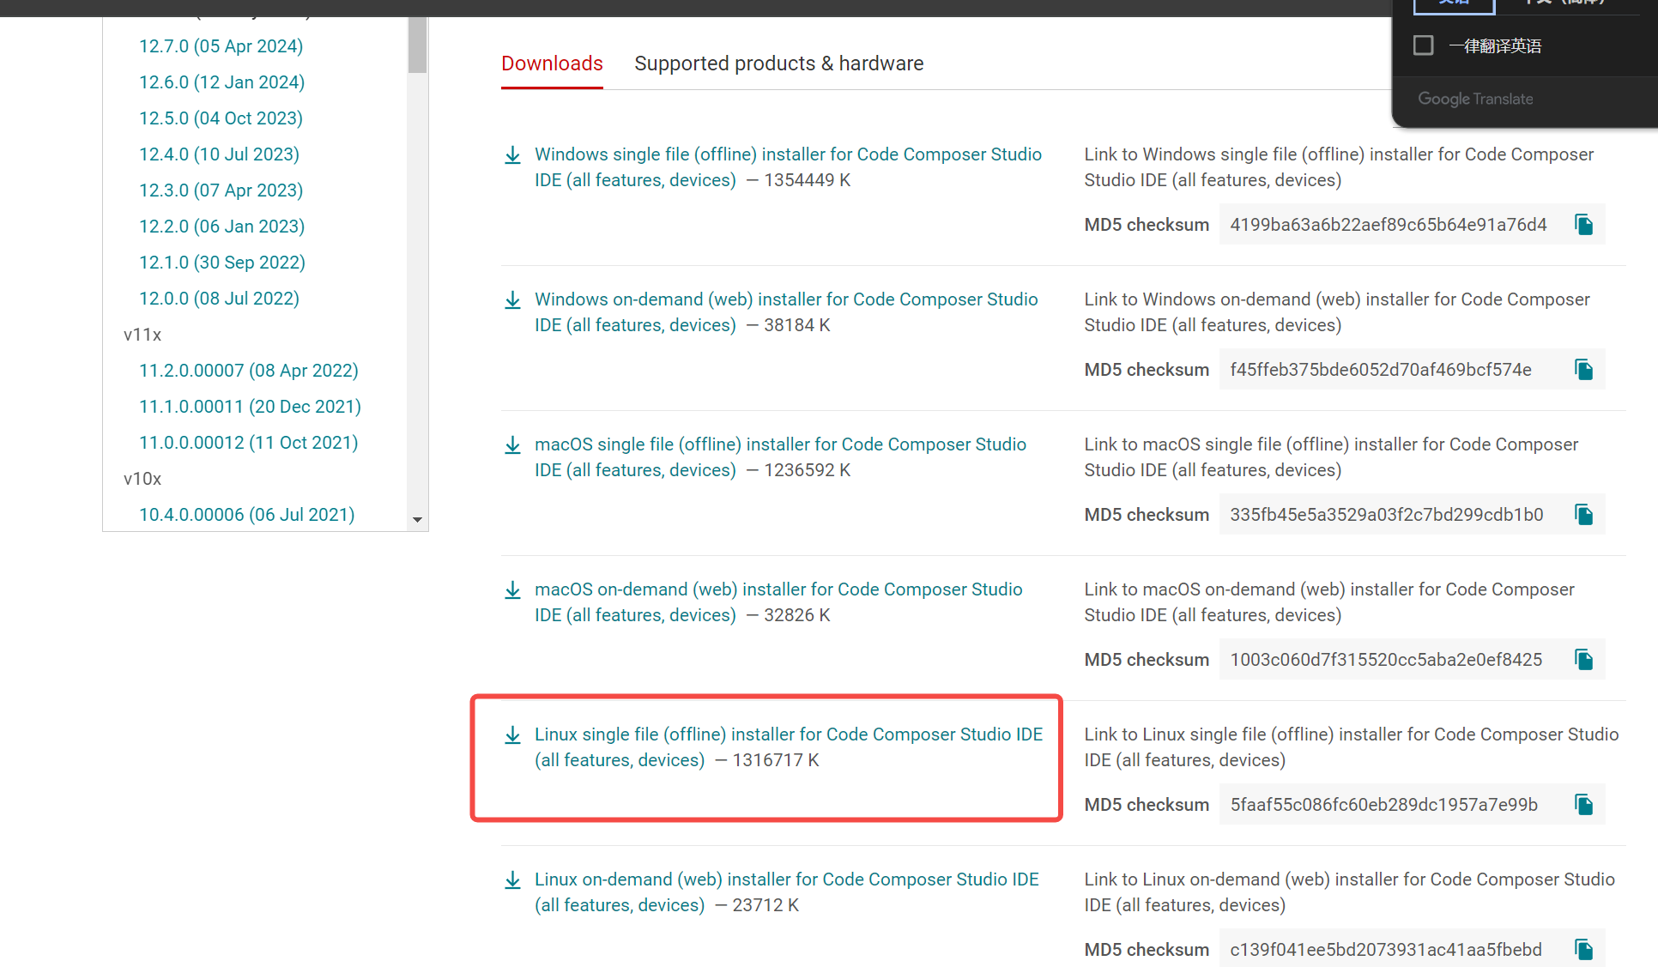This screenshot has width=1658, height=967.
Task: Copy MD5 checksum for macOS offline installer
Action: [x=1583, y=515]
